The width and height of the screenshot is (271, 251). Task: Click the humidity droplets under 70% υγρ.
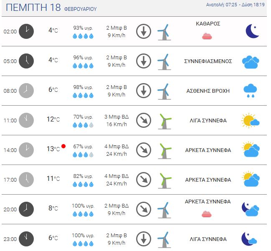coord(83,125)
